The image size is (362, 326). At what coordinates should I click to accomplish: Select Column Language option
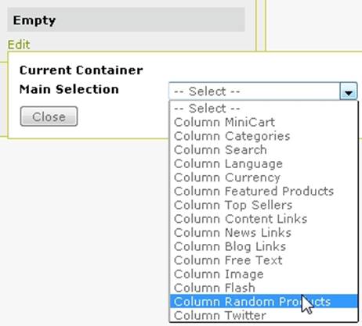263,163
